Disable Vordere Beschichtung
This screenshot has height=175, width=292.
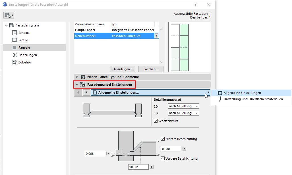(162, 158)
